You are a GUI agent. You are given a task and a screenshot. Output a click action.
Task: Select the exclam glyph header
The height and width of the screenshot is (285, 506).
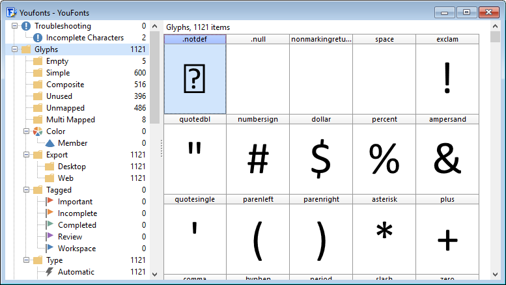[x=447, y=39]
